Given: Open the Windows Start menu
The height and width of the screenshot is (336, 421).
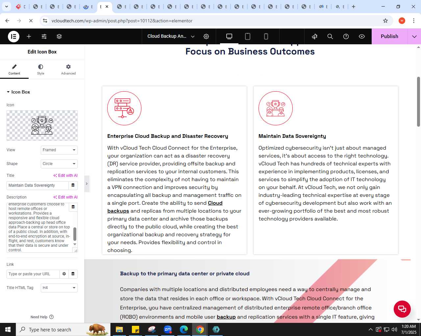Looking at the screenshot, I should (x=8, y=329).
